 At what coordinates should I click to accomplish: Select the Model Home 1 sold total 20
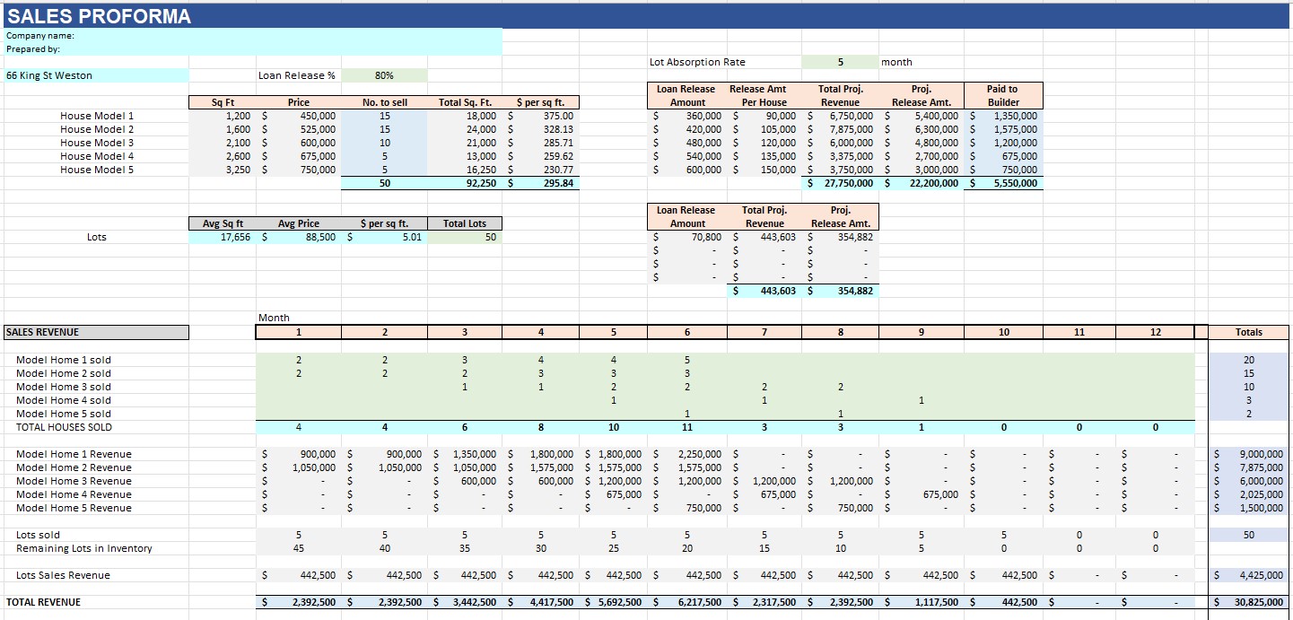tap(1249, 360)
